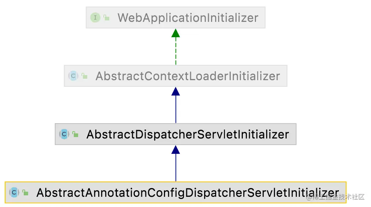The width and height of the screenshot is (371, 207).
Task: Click the visibility lock icon beside AbstractDispatcherServletInitializer
Action: point(75,134)
